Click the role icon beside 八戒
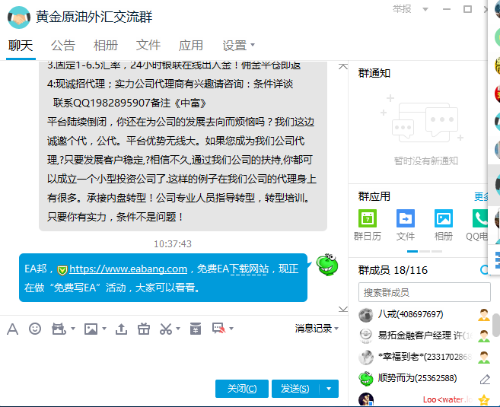The height and width of the screenshot is (407, 500). tap(484, 315)
